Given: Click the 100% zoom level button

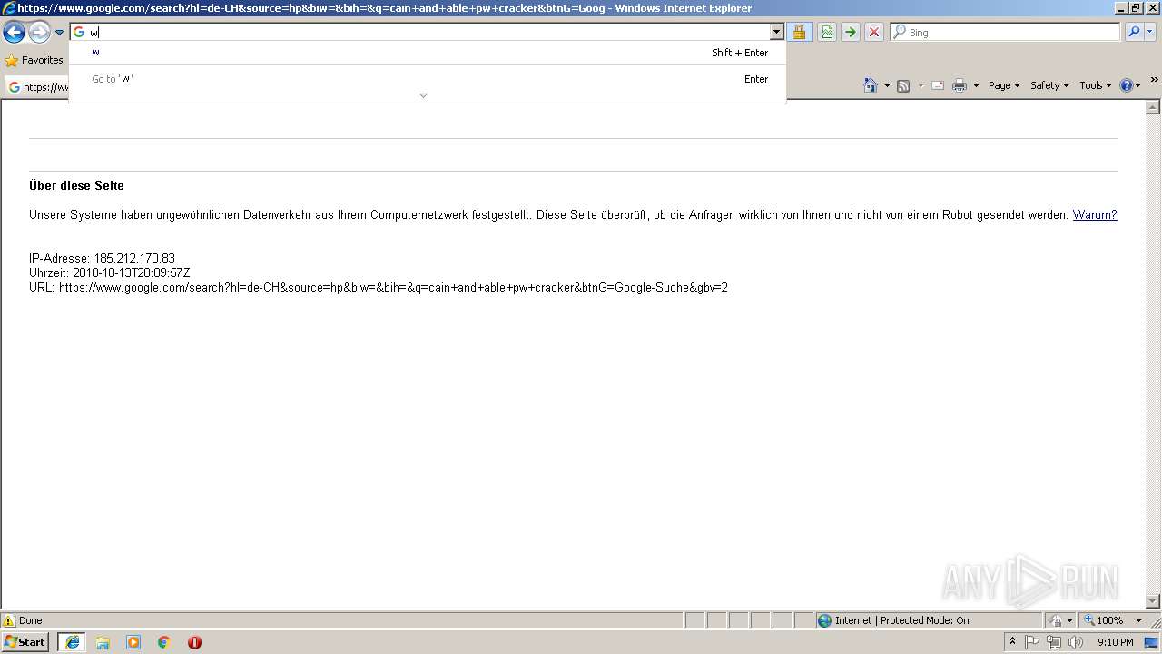Looking at the screenshot, I should coord(1103,620).
